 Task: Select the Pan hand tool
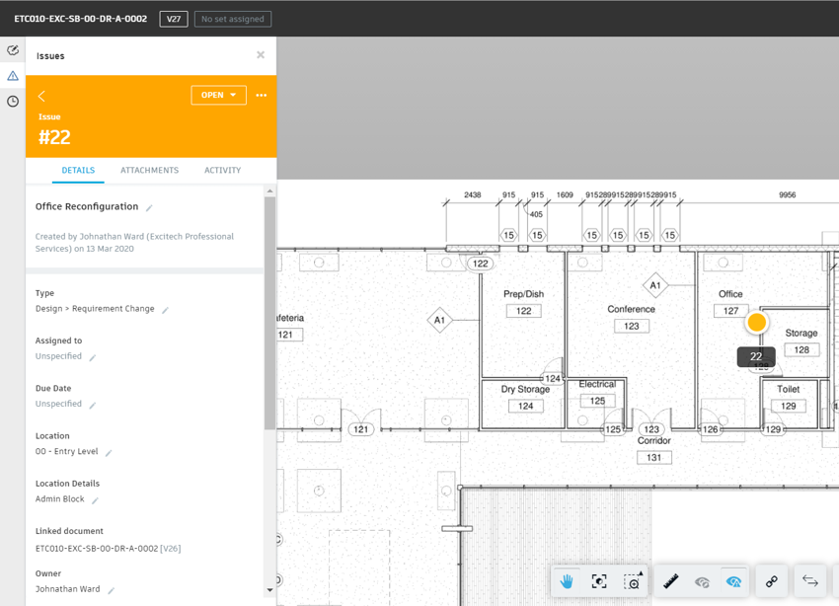click(x=567, y=581)
